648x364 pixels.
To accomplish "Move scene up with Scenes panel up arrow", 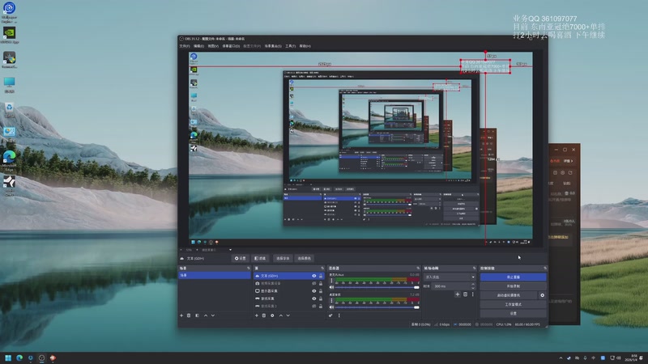I will coord(206,315).
